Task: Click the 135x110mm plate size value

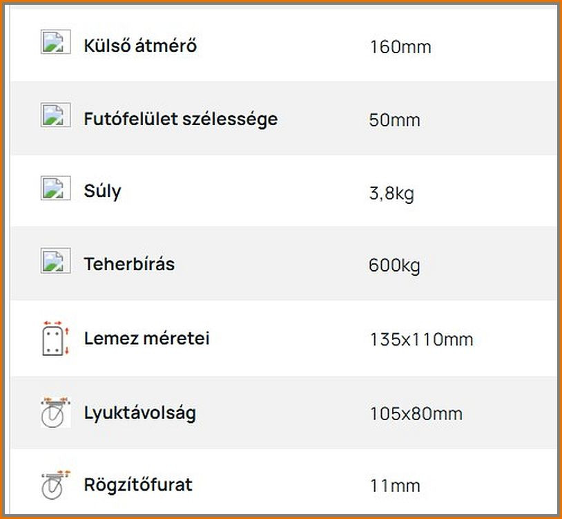Action: coord(421,339)
